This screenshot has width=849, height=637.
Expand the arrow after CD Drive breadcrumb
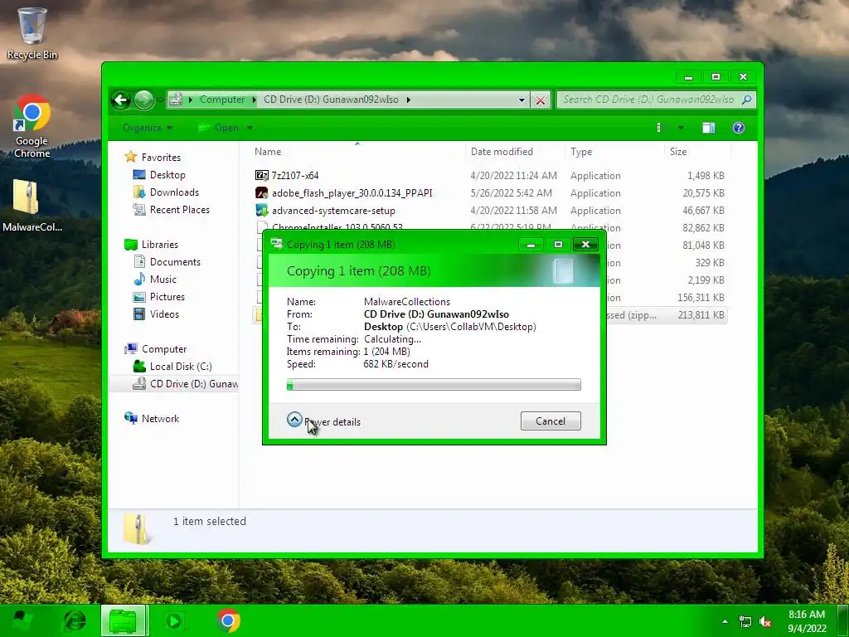(x=408, y=100)
